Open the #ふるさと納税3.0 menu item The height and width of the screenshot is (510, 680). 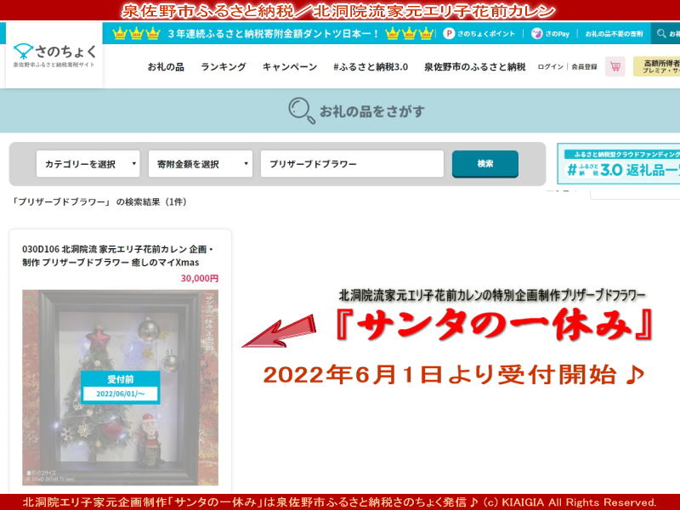371,67
